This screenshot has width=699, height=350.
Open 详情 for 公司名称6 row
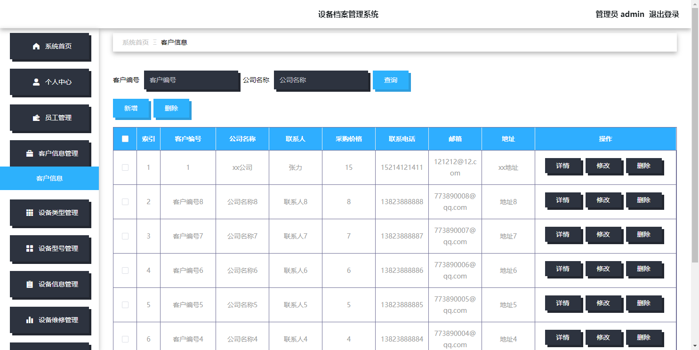(563, 269)
